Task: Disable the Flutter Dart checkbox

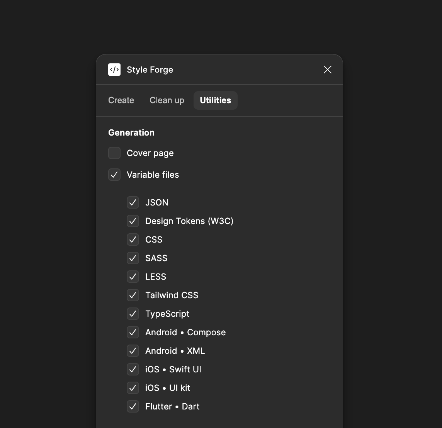Action: [x=133, y=407]
